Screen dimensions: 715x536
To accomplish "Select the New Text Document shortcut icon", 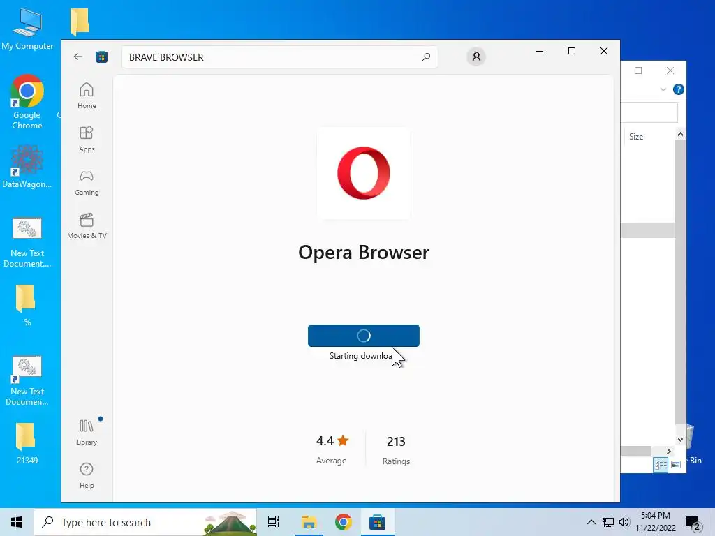I will pos(27,380).
